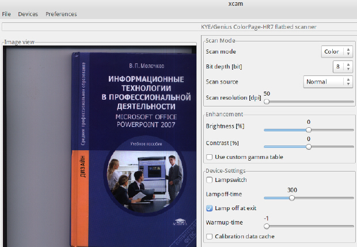The width and height of the screenshot is (357, 247).
Task: Toggle the Lampswitch checkbox
Action: coord(209,180)
